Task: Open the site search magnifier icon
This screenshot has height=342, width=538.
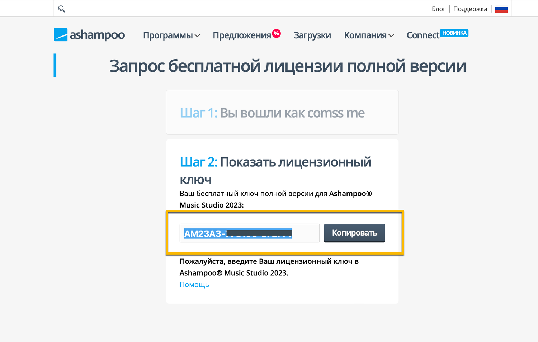Action: pos(62,9)
